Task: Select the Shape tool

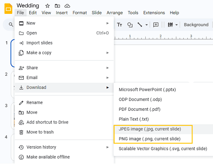Action: tap(130, 25)
